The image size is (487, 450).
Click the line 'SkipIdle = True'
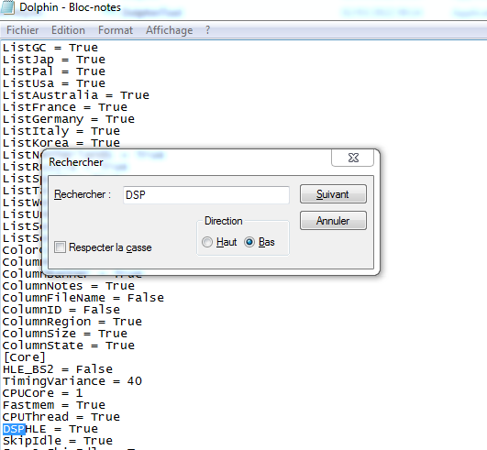58,441
